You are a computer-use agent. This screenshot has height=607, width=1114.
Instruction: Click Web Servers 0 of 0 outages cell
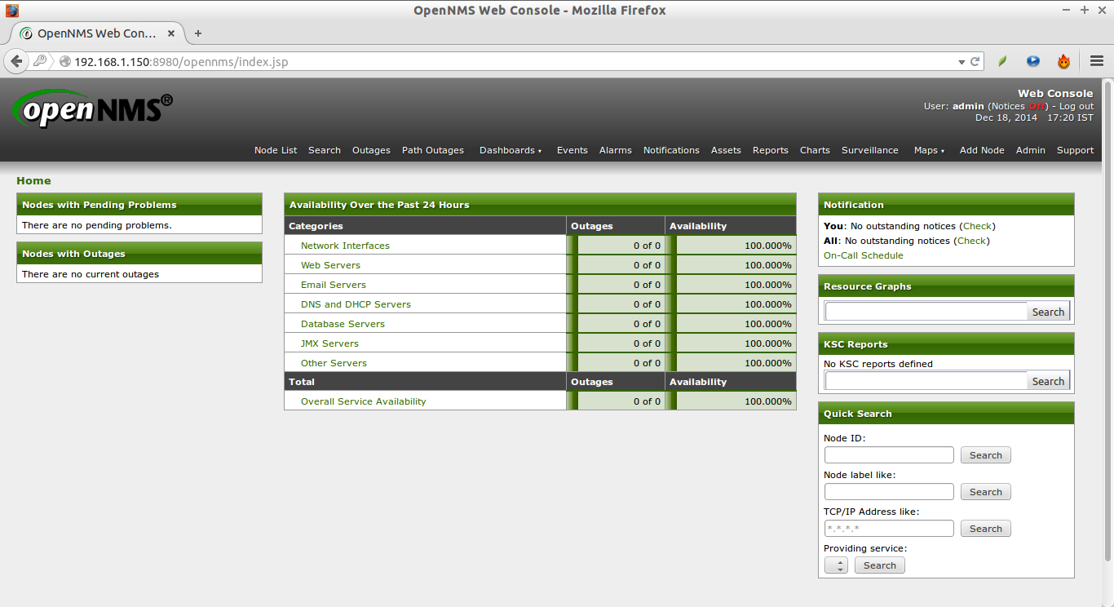click(616, 265)
